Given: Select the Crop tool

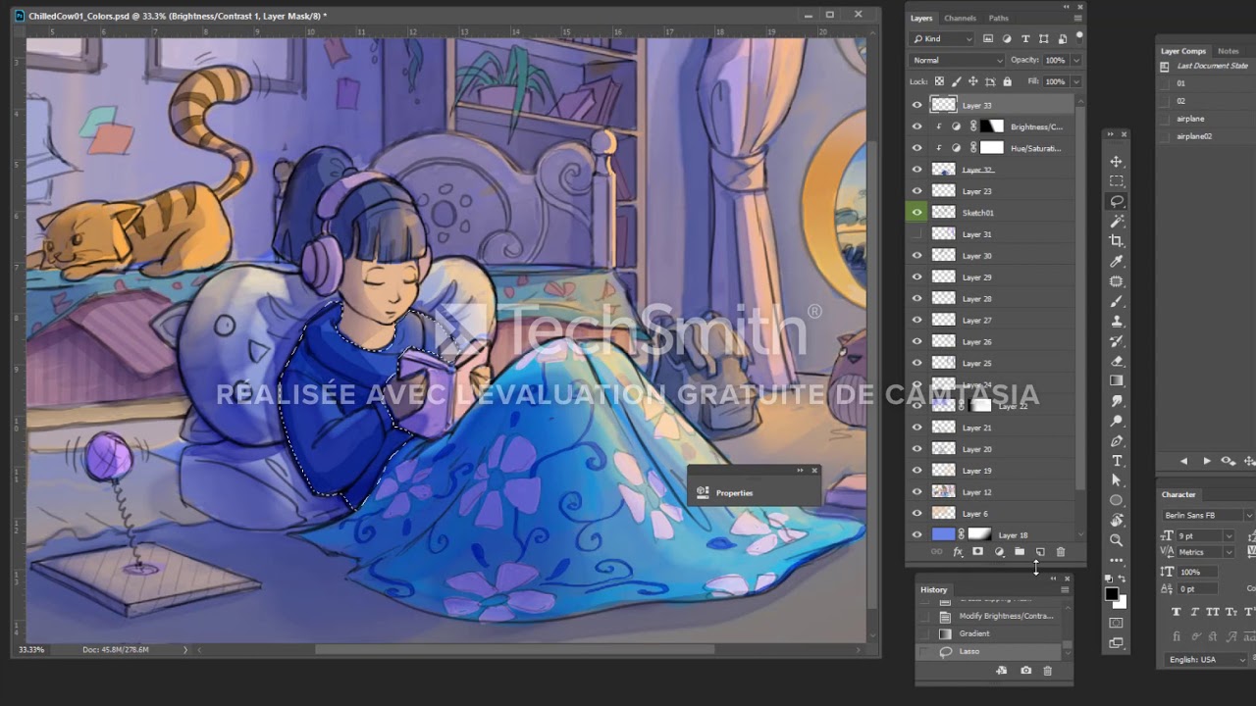Looking at the screenshot, I should pos(1117,241).
